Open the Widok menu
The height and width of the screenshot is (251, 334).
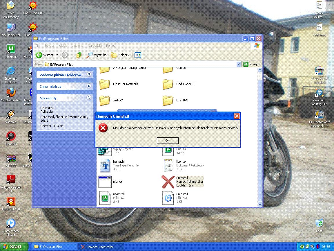click(63, 45)
